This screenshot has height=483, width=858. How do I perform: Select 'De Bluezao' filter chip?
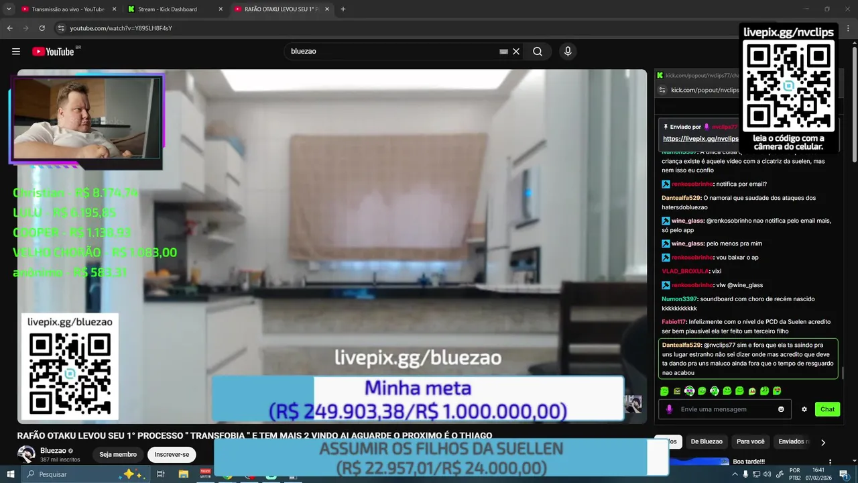(x=707, y=441)
